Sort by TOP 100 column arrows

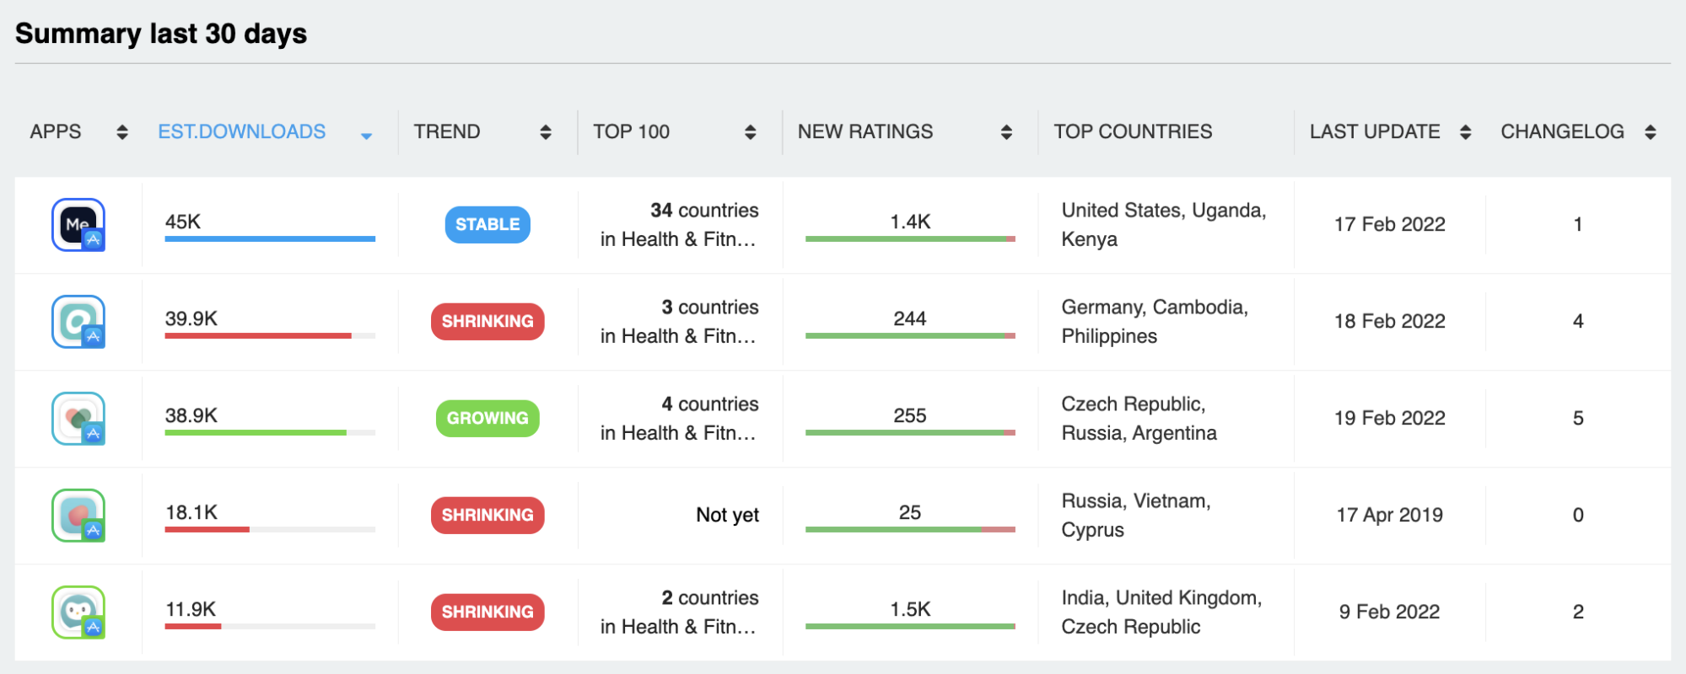tap(751, 132)
